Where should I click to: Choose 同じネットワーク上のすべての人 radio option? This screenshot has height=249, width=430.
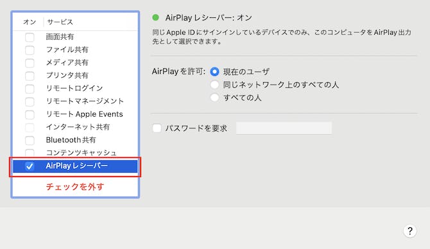[214, 85]
